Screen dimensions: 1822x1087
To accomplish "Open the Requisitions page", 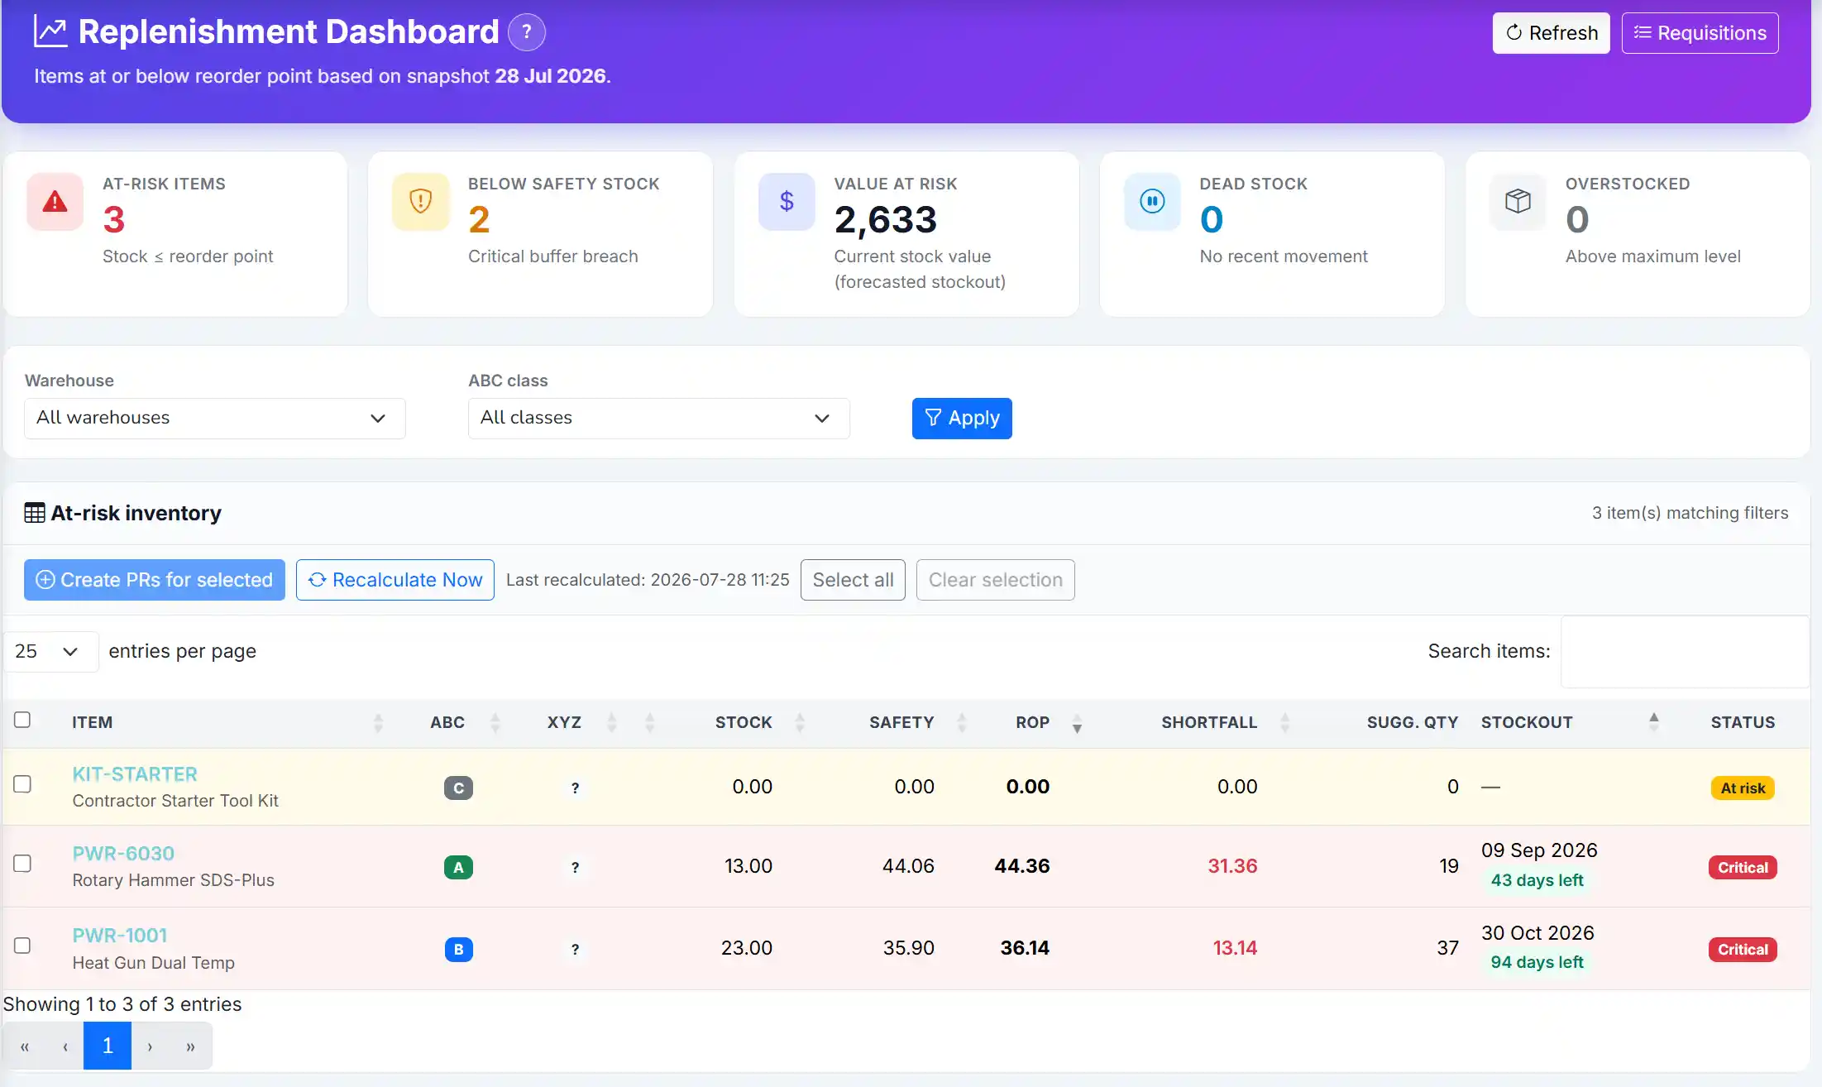I will [x=1700, y=33].
